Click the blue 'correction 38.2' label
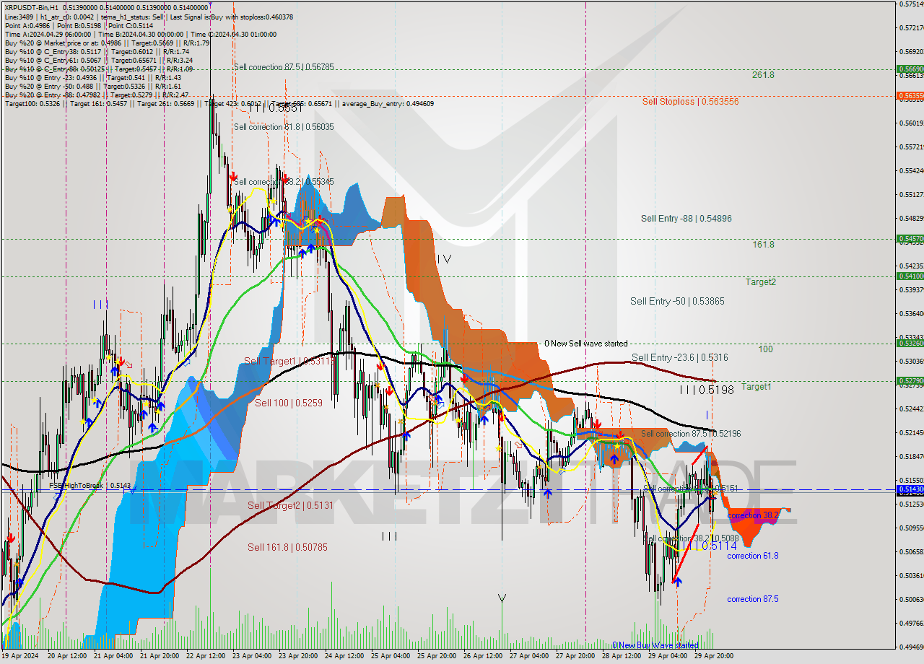The width and height of the screenshot is (924, 664). click(x=753, y=516)
